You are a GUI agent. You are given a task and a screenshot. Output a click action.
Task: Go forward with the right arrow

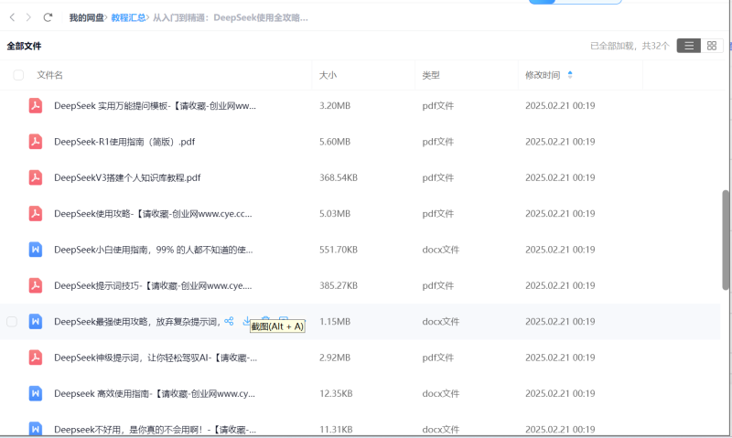(x=28, y=17)
